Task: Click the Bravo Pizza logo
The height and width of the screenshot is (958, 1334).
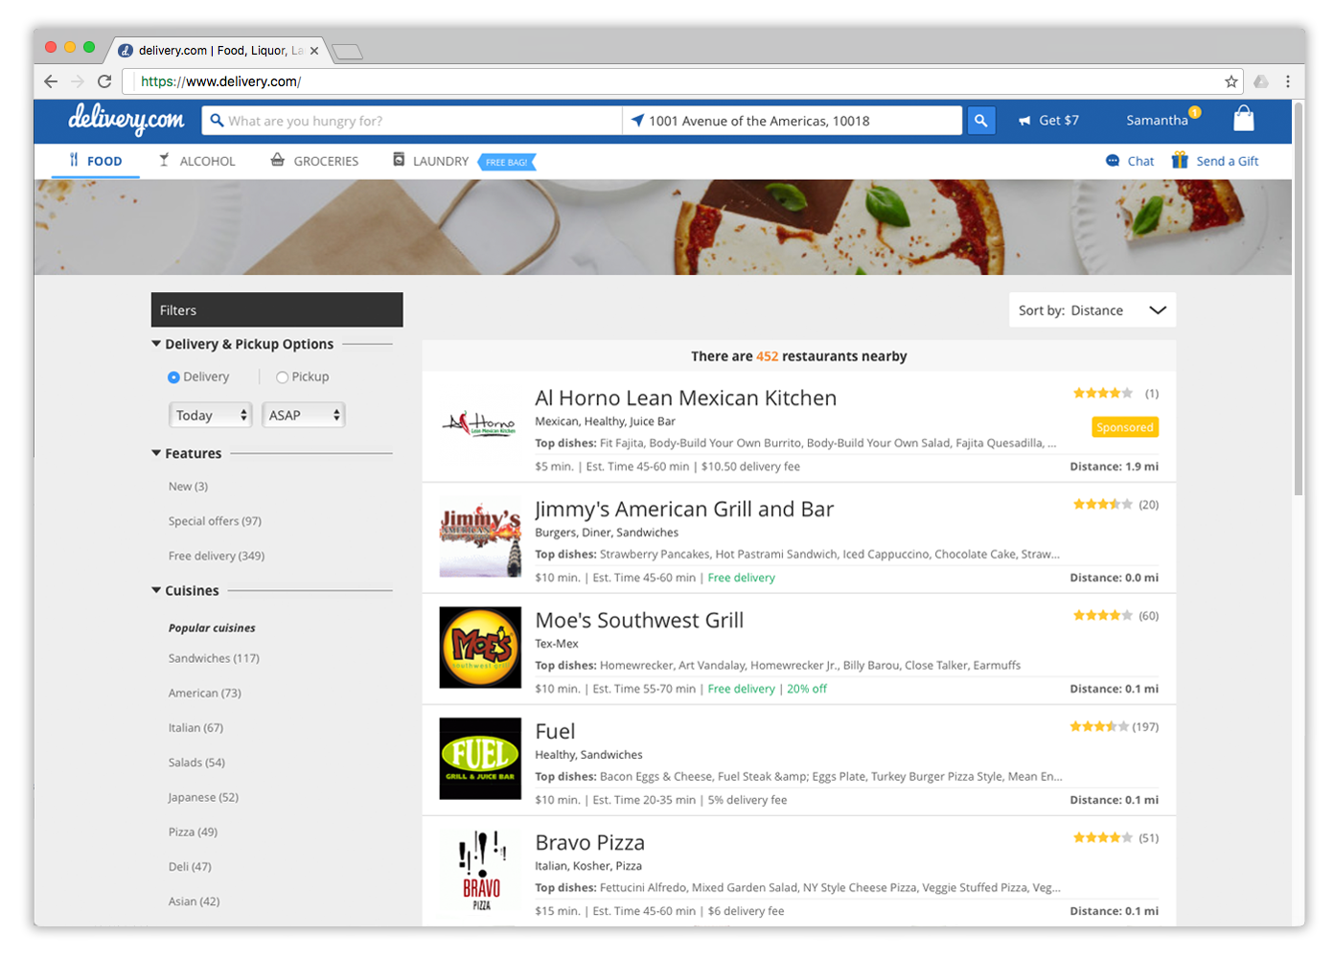Action: (481, 870)
